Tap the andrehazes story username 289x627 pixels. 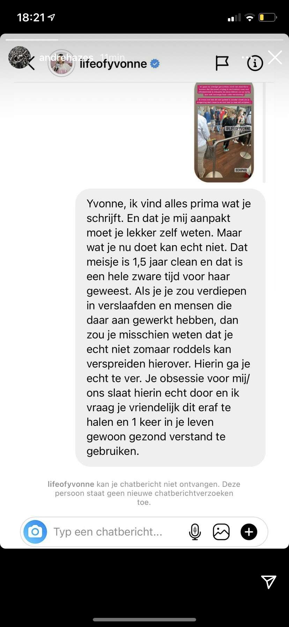66,57
